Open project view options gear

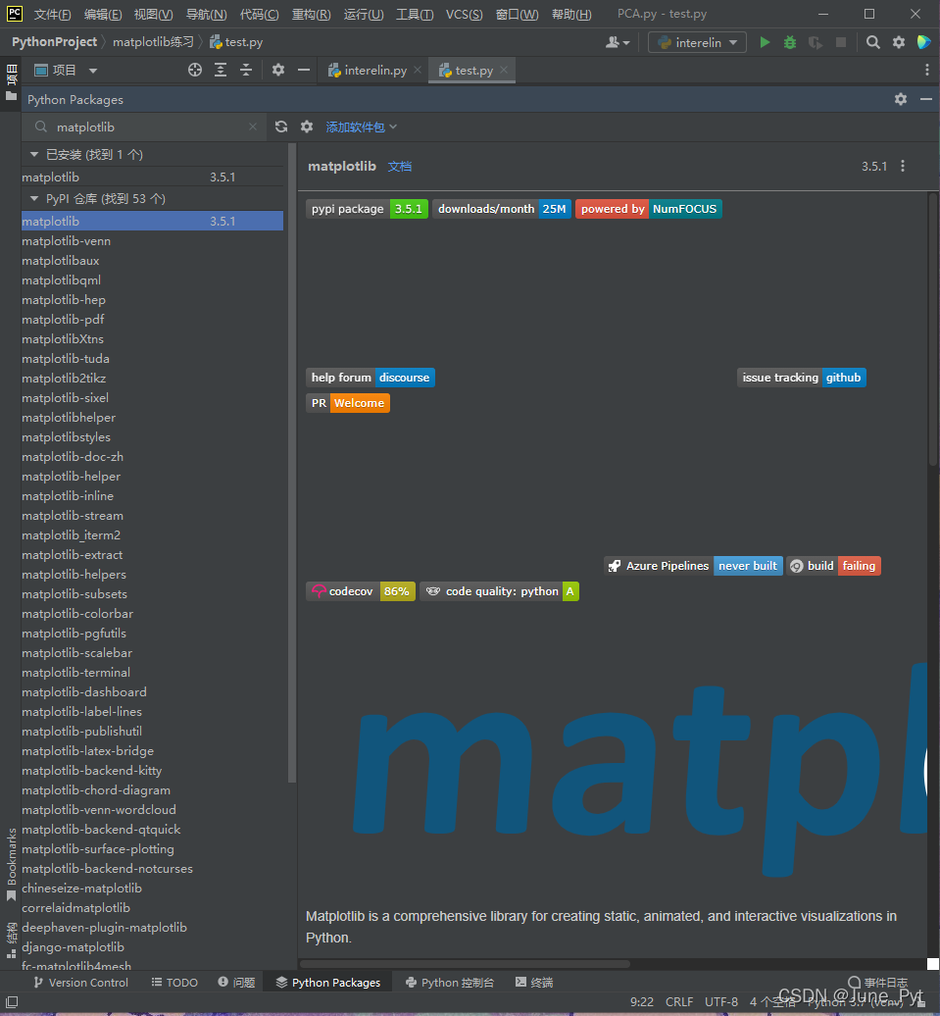coord(278,70)
